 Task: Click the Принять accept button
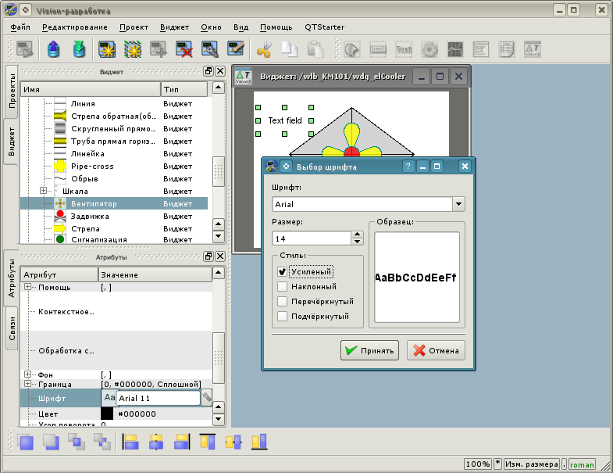(x=370, y=350)
